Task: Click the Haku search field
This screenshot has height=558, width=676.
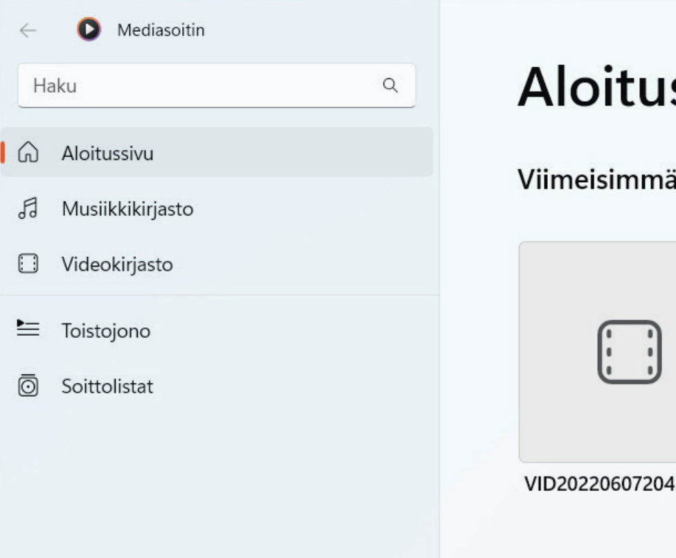Action: point(201,86)
